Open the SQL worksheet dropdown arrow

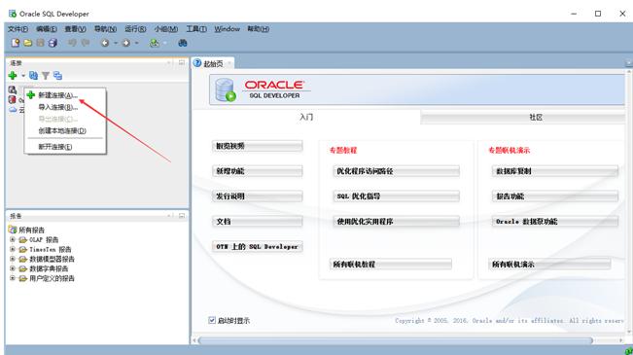click(x=164, y=43)
